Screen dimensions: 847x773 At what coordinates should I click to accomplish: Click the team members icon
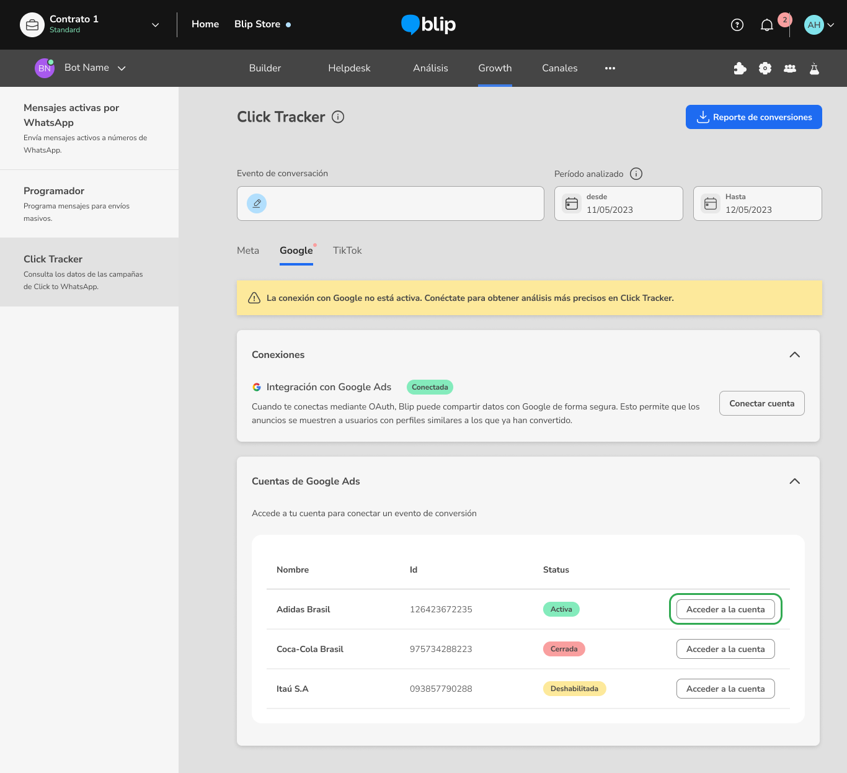click(x=790, y=68)
